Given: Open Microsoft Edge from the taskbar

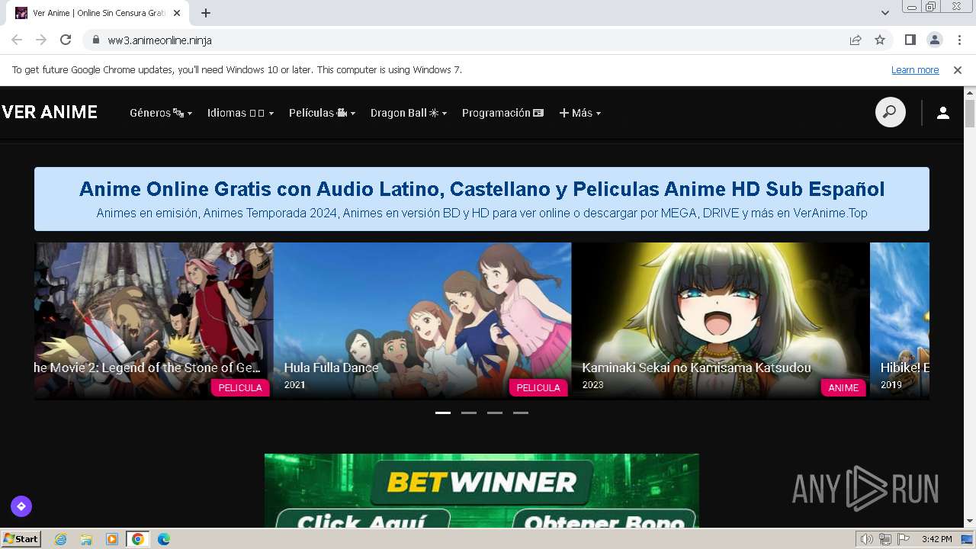Looking at the screenshot, I should [164, 539].
